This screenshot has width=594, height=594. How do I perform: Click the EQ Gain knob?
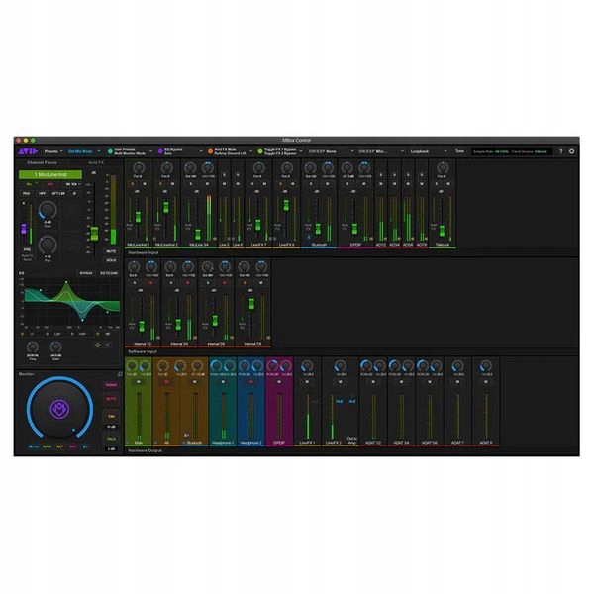point(55,347)
